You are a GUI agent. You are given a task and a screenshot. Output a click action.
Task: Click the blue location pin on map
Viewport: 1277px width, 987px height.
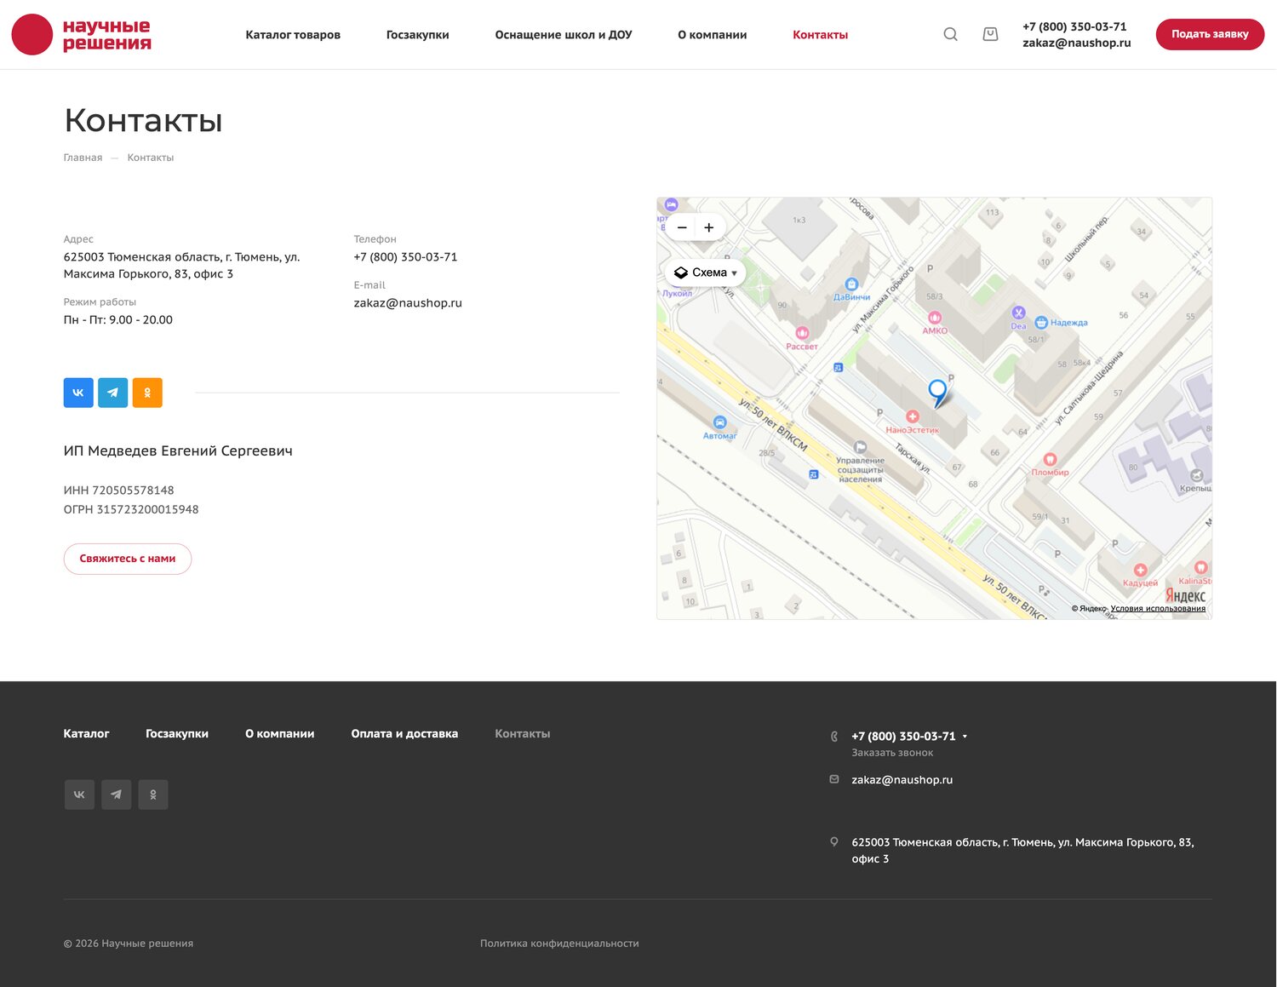click(937, 393)
